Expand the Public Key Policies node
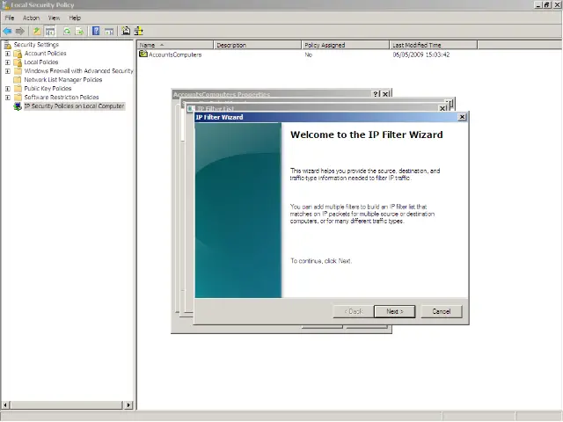Screen dimensions: 563x422 coord(8,89)
